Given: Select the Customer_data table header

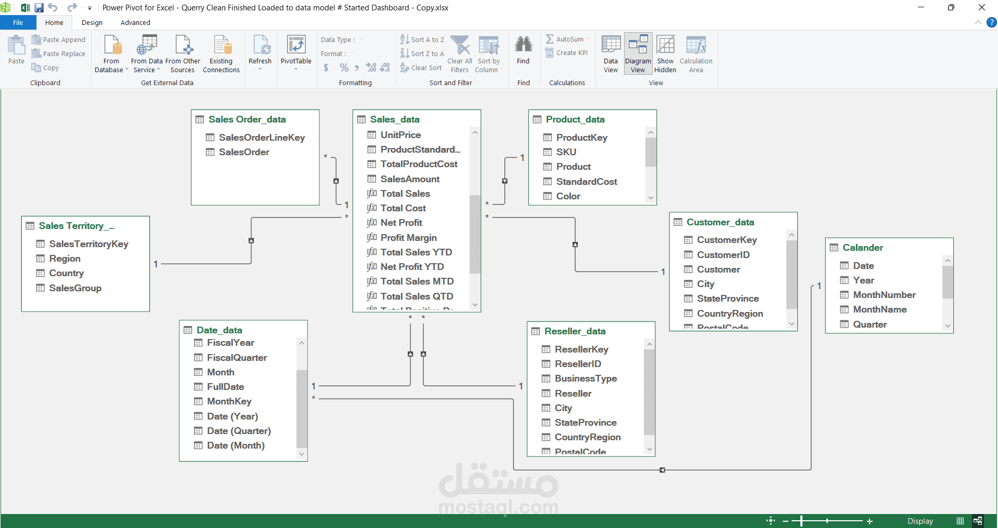Looking at the screenshot, I should [733, 222].
